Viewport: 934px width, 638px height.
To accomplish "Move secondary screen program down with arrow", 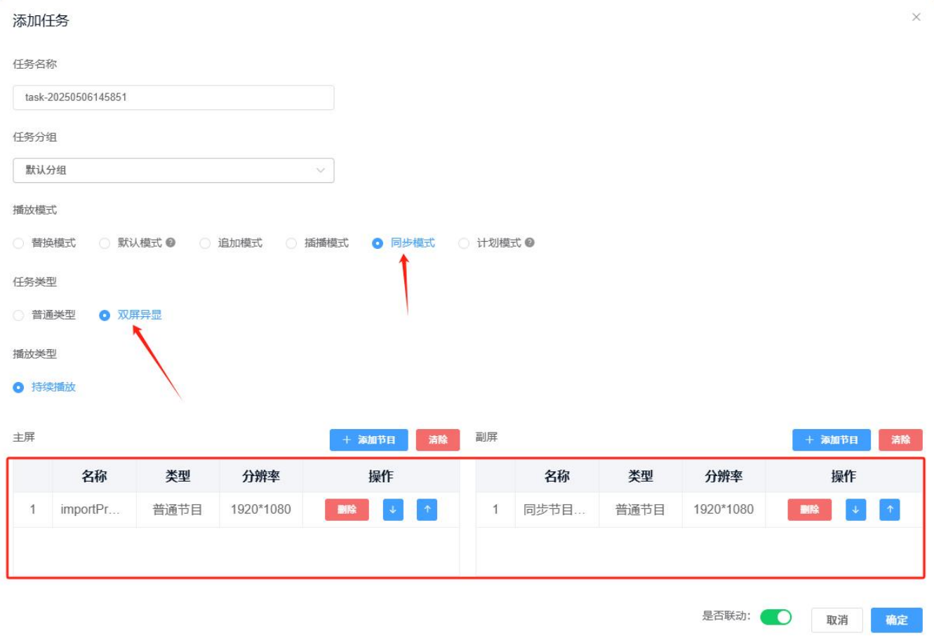I will [855, 510].
